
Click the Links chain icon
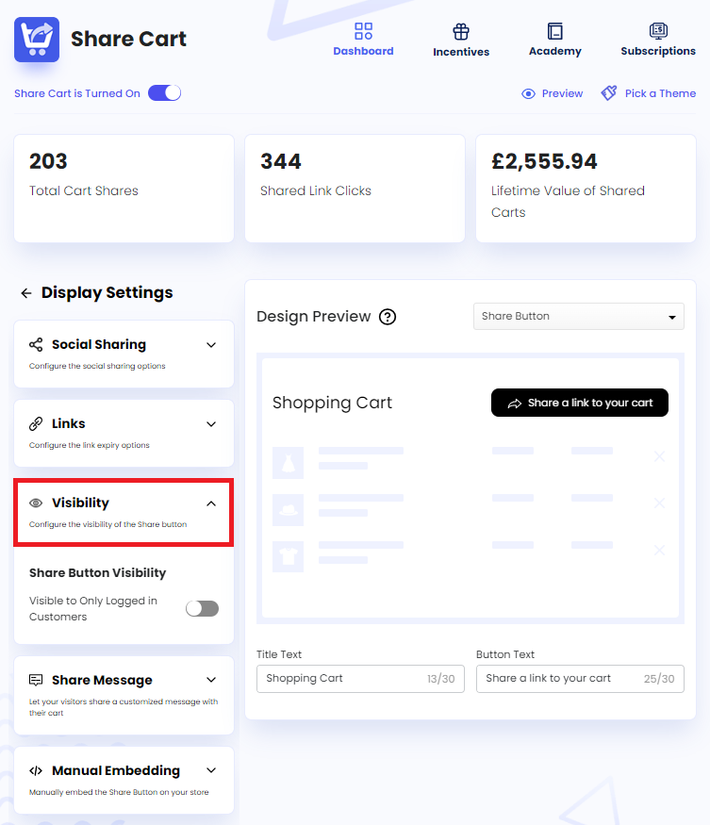tap(36, 423)
